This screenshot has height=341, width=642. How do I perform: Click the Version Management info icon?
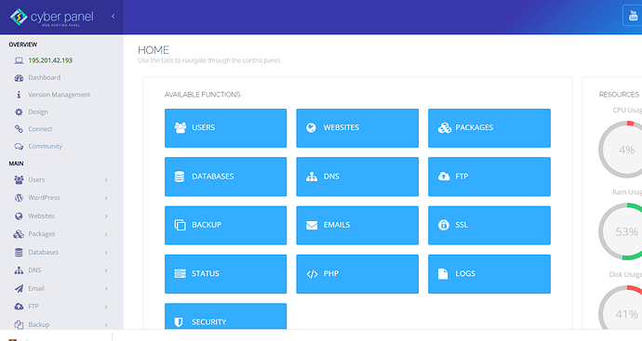pyautogui.click(x=19, y=95)
